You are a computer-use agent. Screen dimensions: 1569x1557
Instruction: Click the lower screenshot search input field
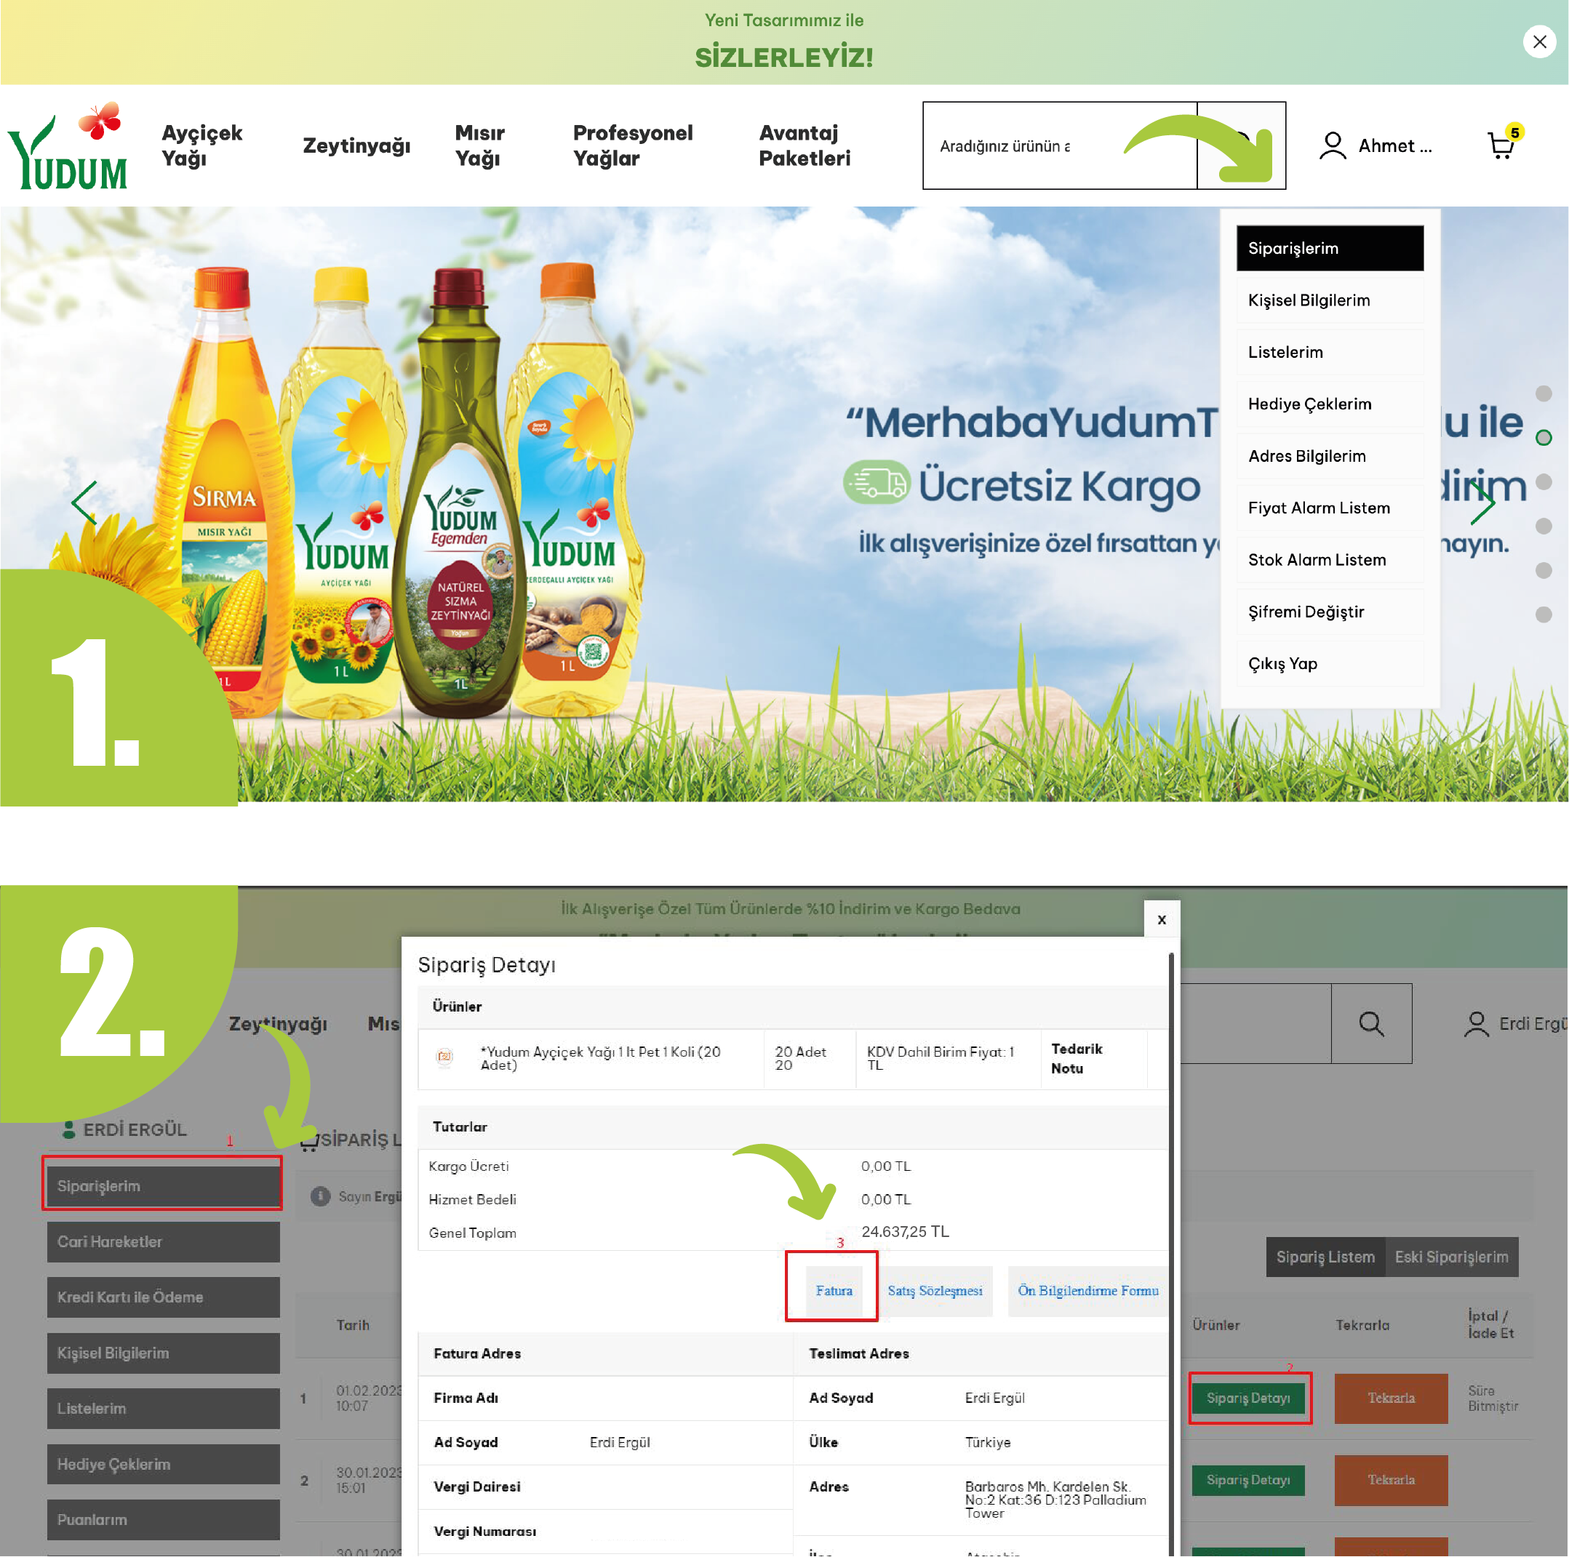tap(1255, 1024)
